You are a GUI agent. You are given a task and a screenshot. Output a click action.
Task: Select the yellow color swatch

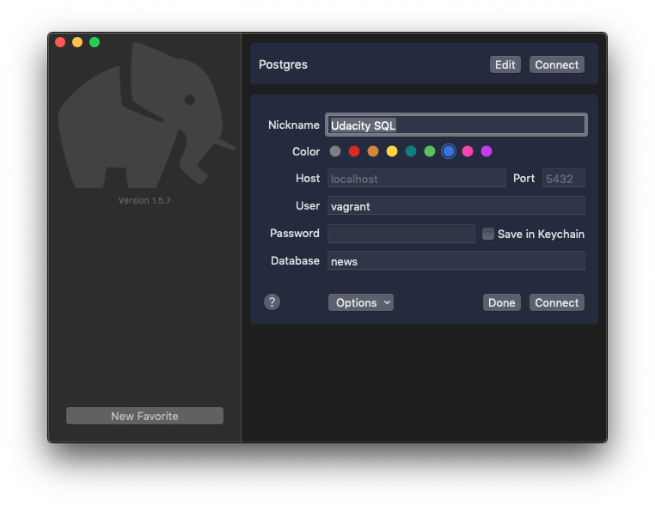392,151
